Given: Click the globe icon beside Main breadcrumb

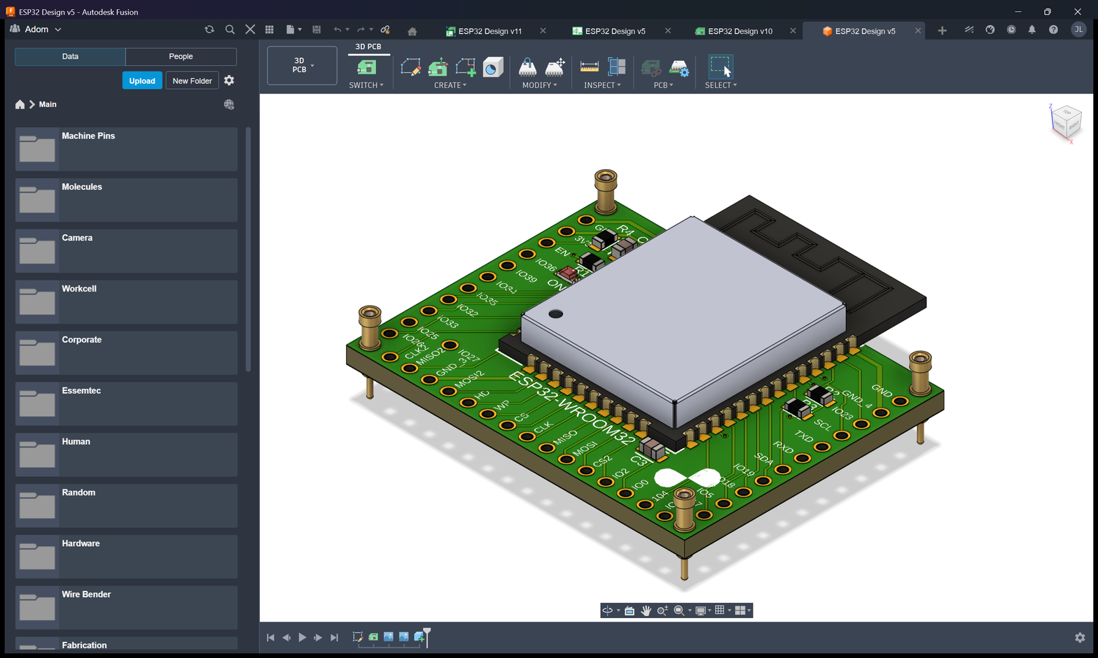Looking at the screenshot, I should [229, 104].
